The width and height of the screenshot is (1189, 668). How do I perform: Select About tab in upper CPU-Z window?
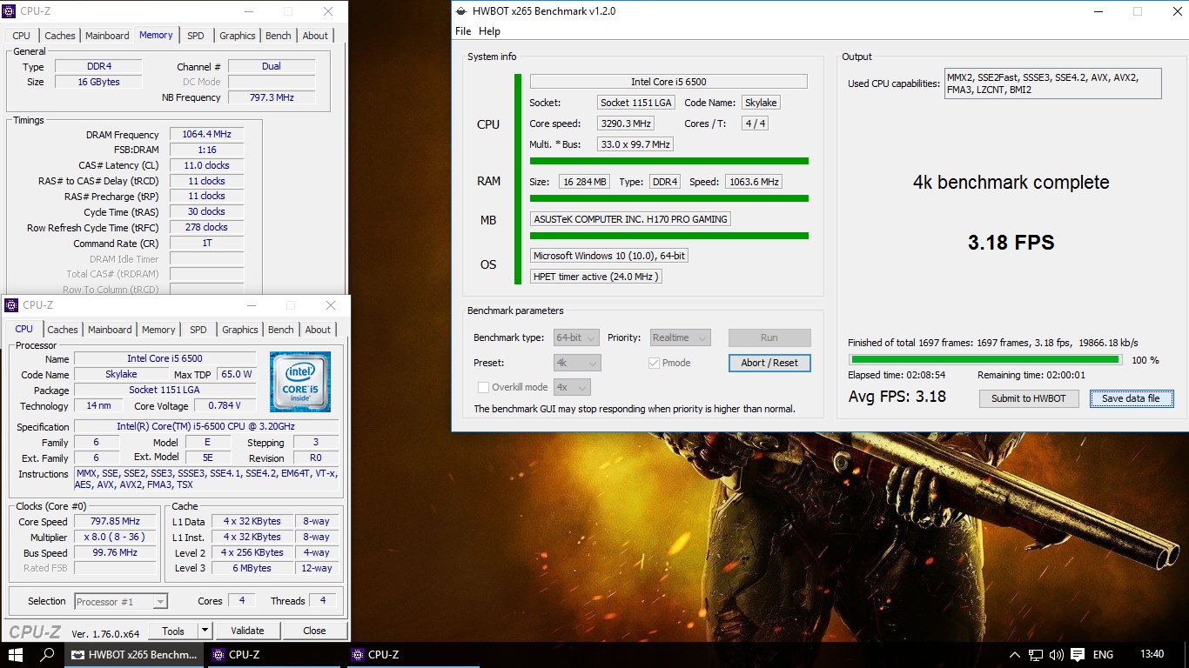(x=315, y=36)
